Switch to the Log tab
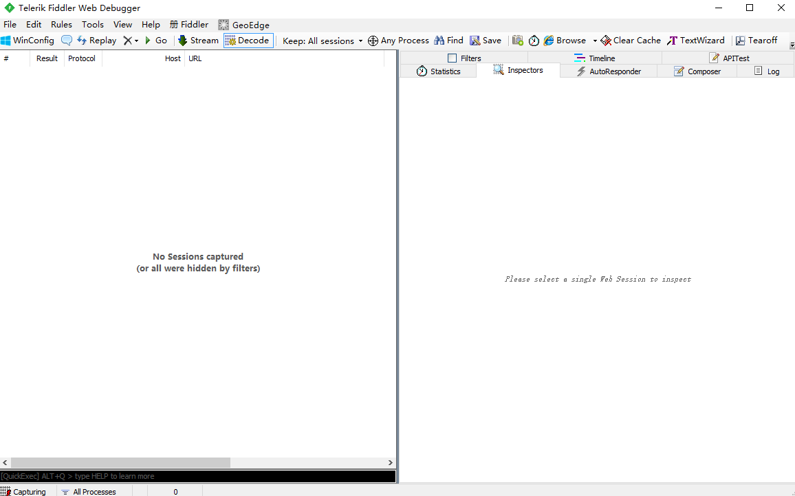795x496 pixels. [766, 71]
